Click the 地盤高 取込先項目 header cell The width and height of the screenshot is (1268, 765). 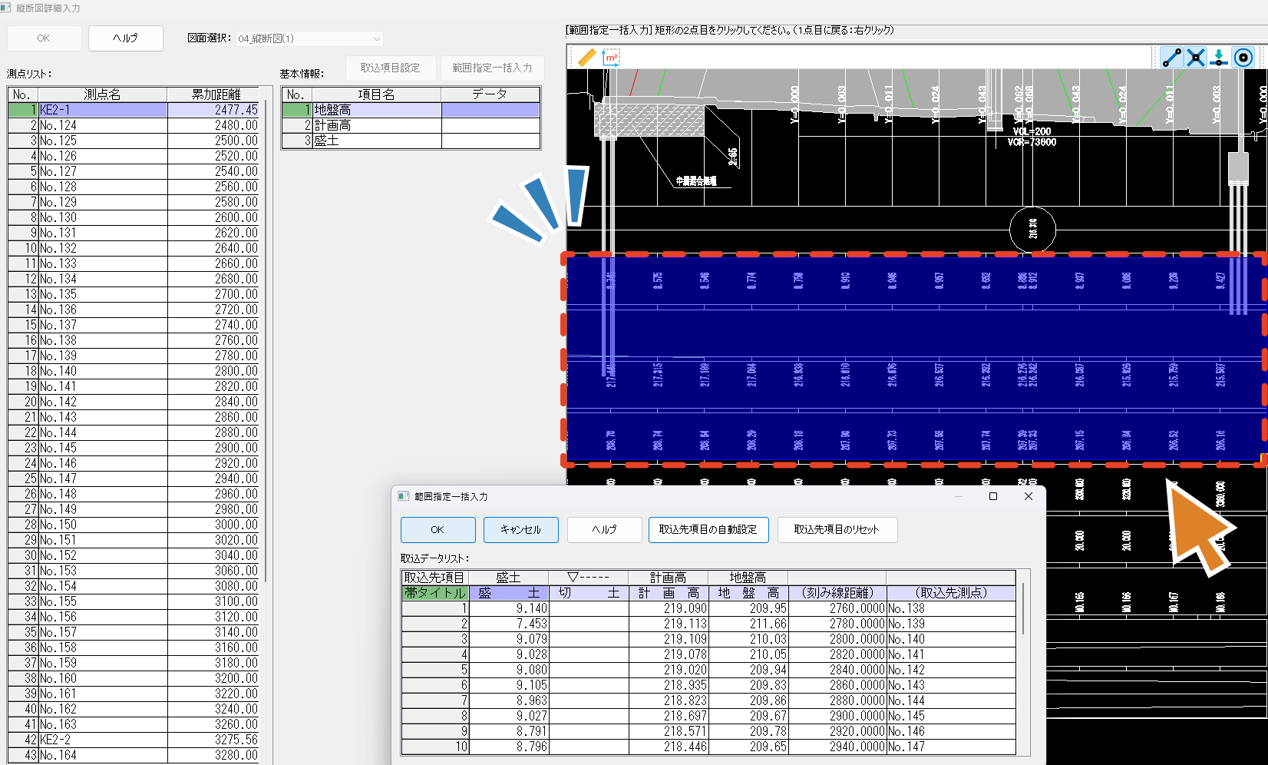click(x=748, y=578)
